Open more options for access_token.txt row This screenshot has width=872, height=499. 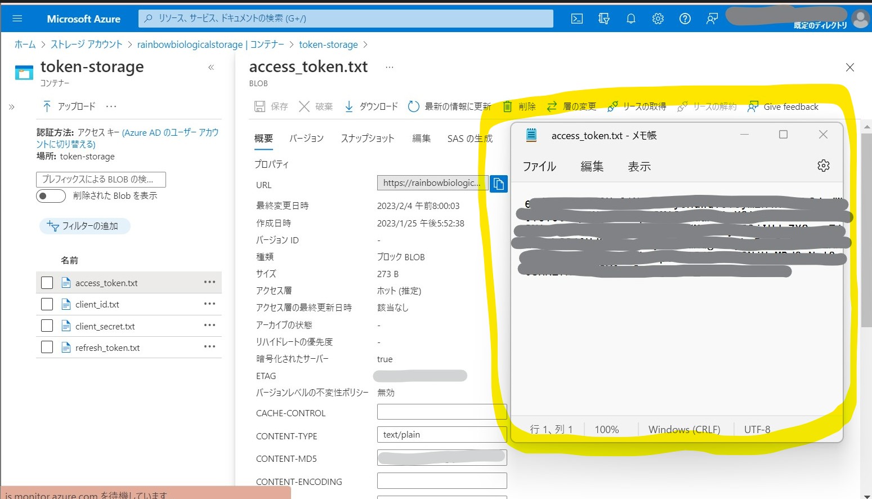(x=209, y=282)
